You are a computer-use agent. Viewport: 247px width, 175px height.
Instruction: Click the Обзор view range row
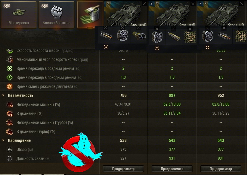pos(123,149)
